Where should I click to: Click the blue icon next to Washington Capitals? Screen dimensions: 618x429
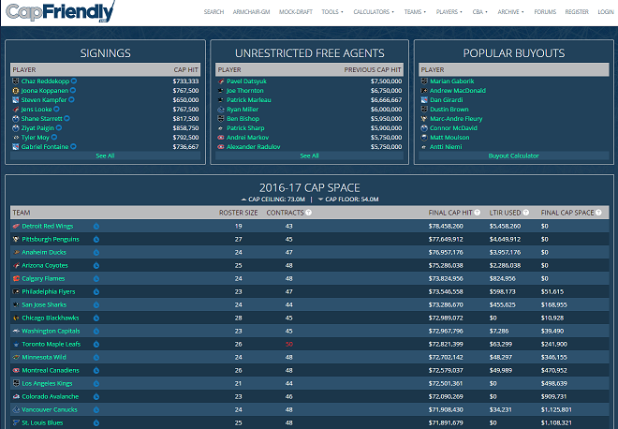coord(96,332)
